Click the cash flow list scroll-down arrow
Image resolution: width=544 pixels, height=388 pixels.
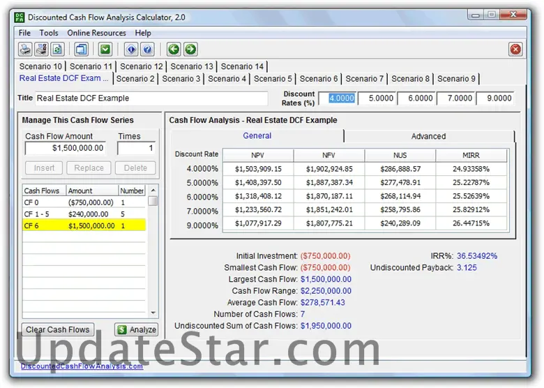153,313
